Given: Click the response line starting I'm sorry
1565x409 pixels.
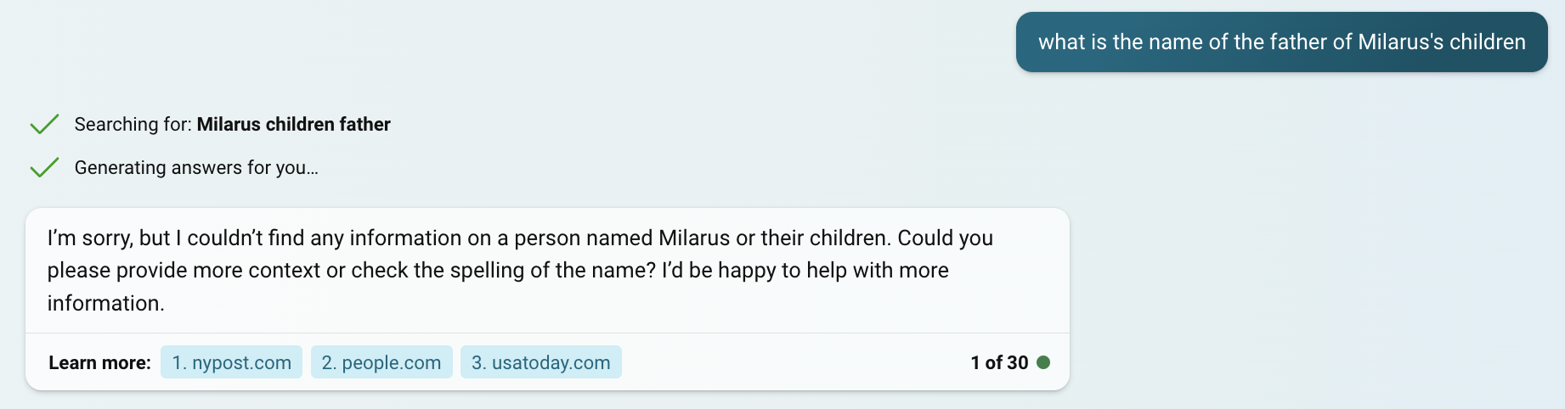Looking at the screenshot, I should pyautogui.click(x=520, y=238).
